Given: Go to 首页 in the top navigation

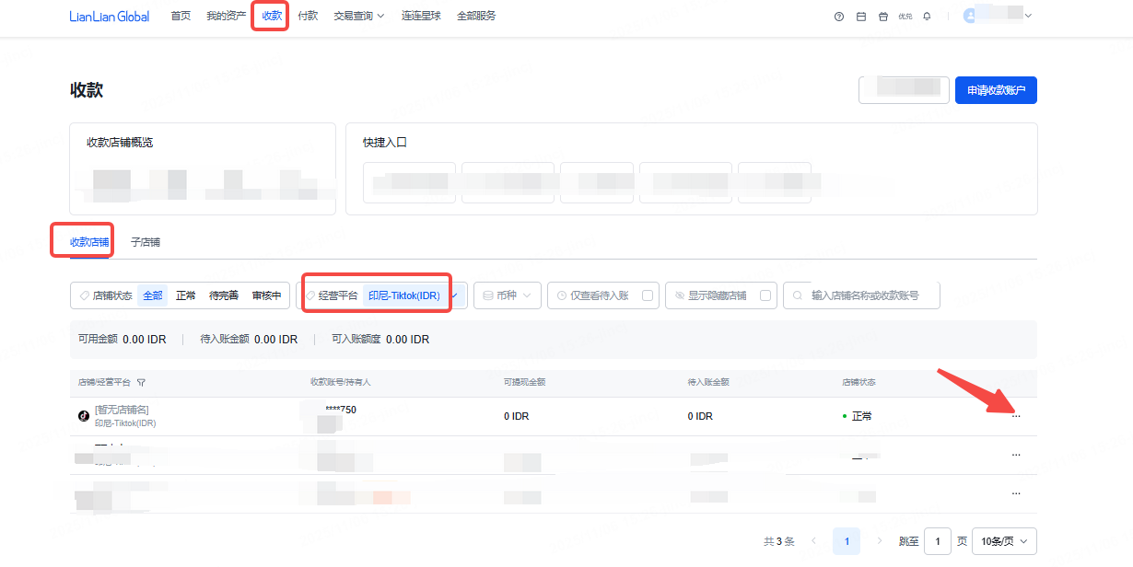Looking at the screenshot, I should (181, 16).
